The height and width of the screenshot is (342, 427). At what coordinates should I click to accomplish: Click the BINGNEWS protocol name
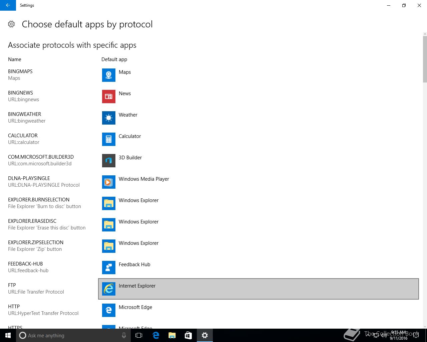(x=20, y=93)
